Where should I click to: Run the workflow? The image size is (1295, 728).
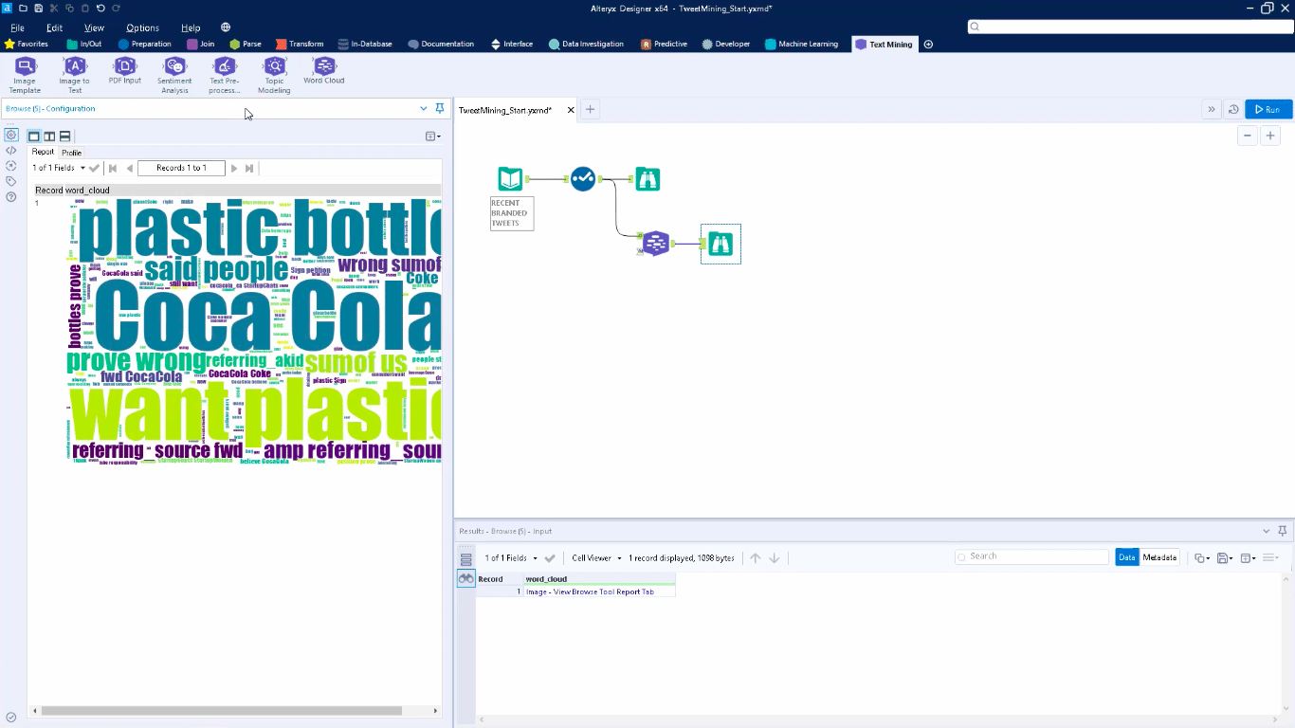pos(1268,109)
